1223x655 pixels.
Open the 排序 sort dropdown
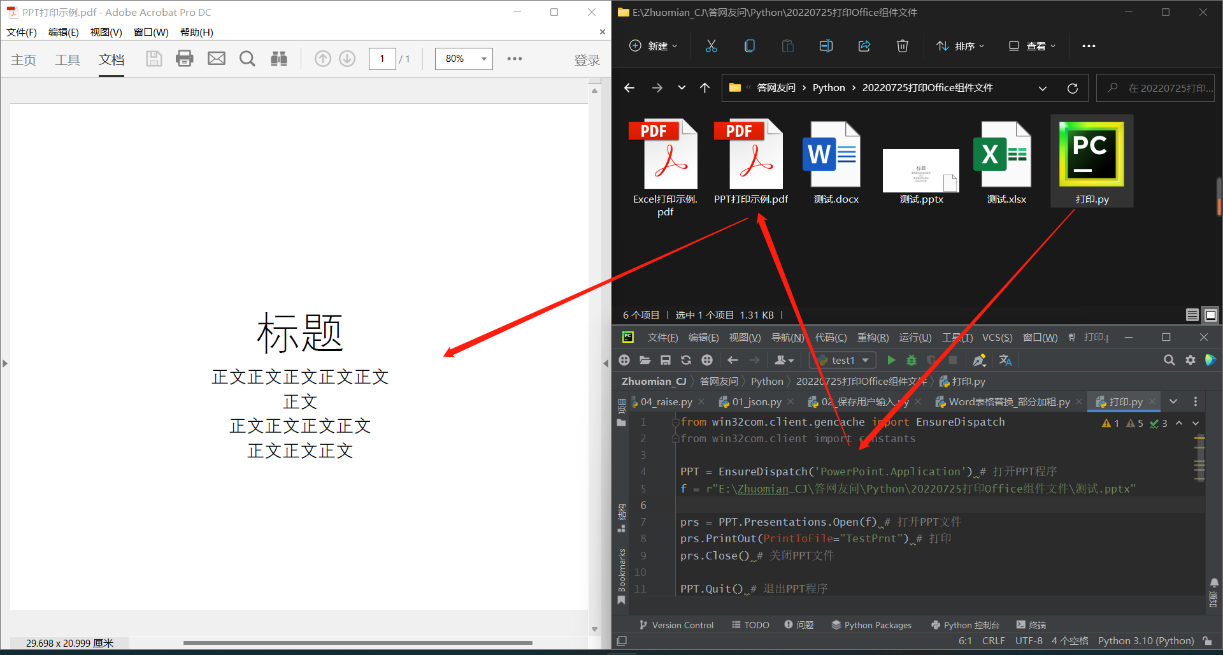(960, 45)
